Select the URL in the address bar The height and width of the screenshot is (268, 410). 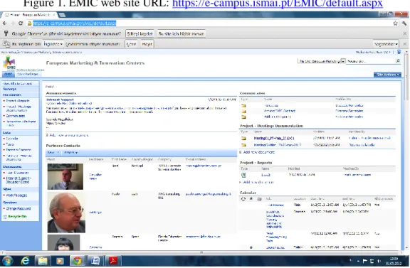[75, 23]
